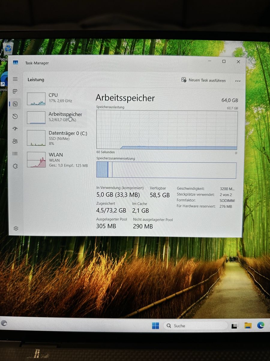The width and height of the screenshot is (270, 361).
Task: Select the CPU performance entry
Action: [57, 98]
